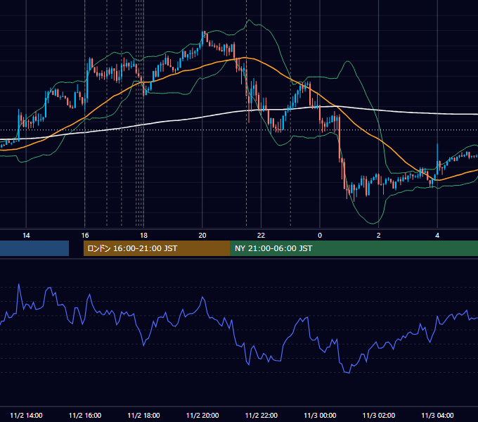Click the hour label 18 on price chart axis

pyautogui.click(x=143, y=236)
